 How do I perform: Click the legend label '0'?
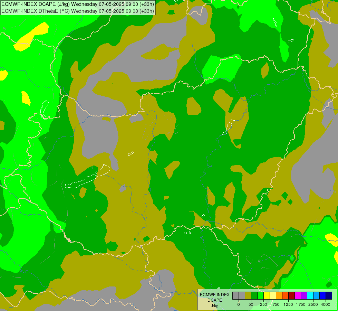(239, 304)
